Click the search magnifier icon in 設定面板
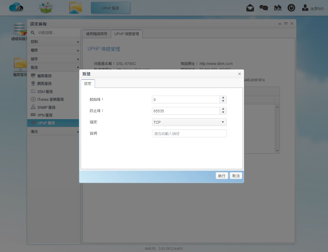 coord(33,32)
